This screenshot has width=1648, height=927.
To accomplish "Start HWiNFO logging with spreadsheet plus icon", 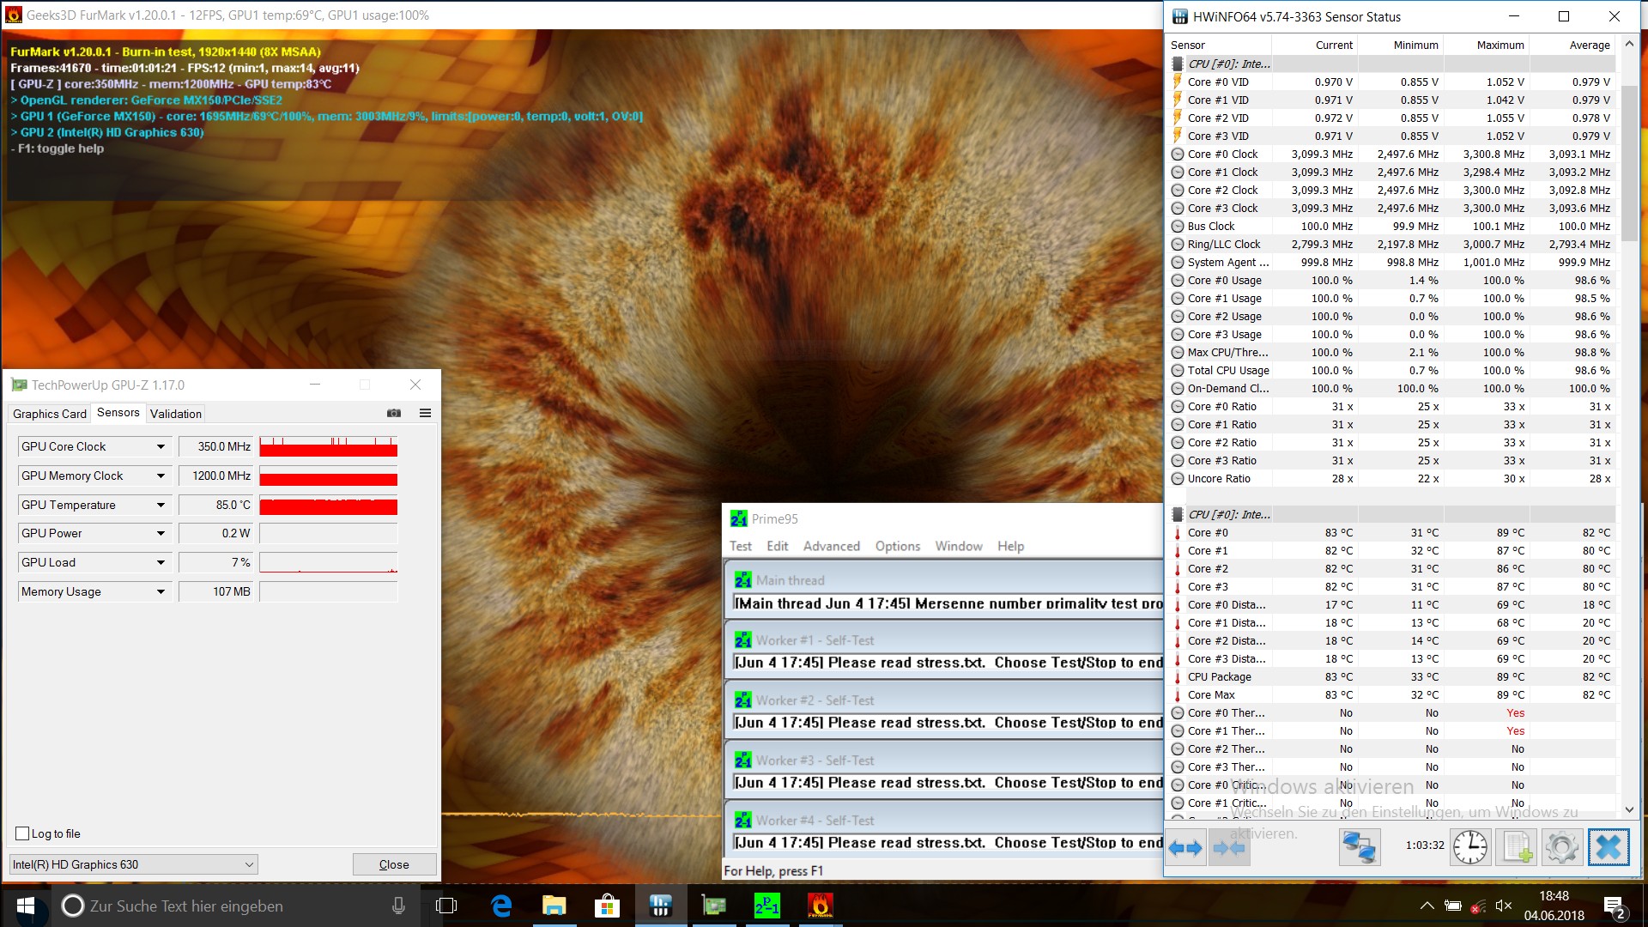I will click(x=1516, y=848).
